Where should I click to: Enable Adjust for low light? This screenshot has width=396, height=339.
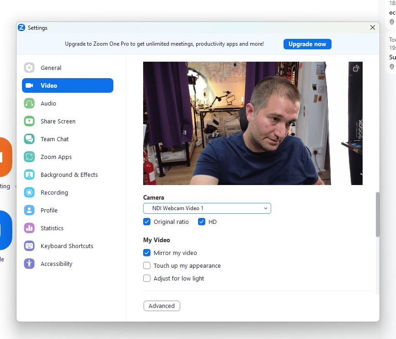[147, 278]
